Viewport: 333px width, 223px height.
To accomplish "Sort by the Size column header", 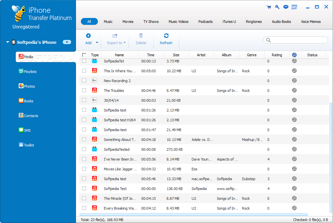I will 176,55.
